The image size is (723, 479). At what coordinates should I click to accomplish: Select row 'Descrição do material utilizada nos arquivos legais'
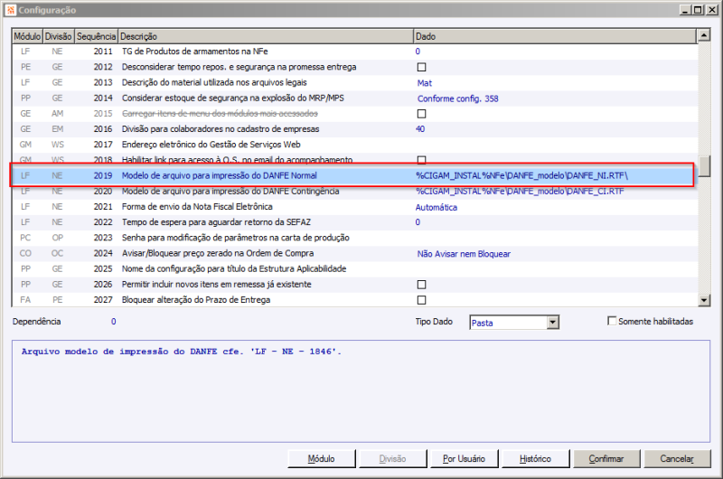tap(354, 82)
